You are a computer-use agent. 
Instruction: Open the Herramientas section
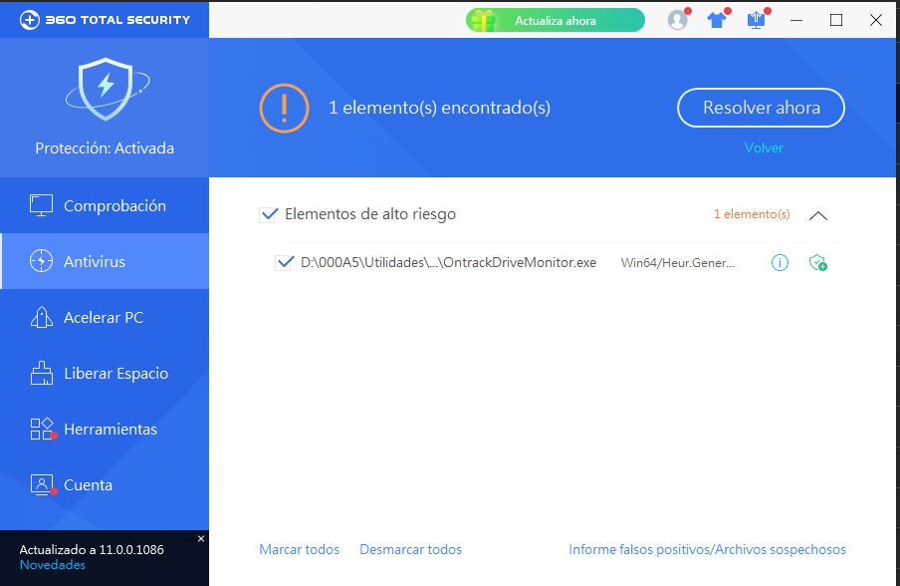click(x=105, y=429)
